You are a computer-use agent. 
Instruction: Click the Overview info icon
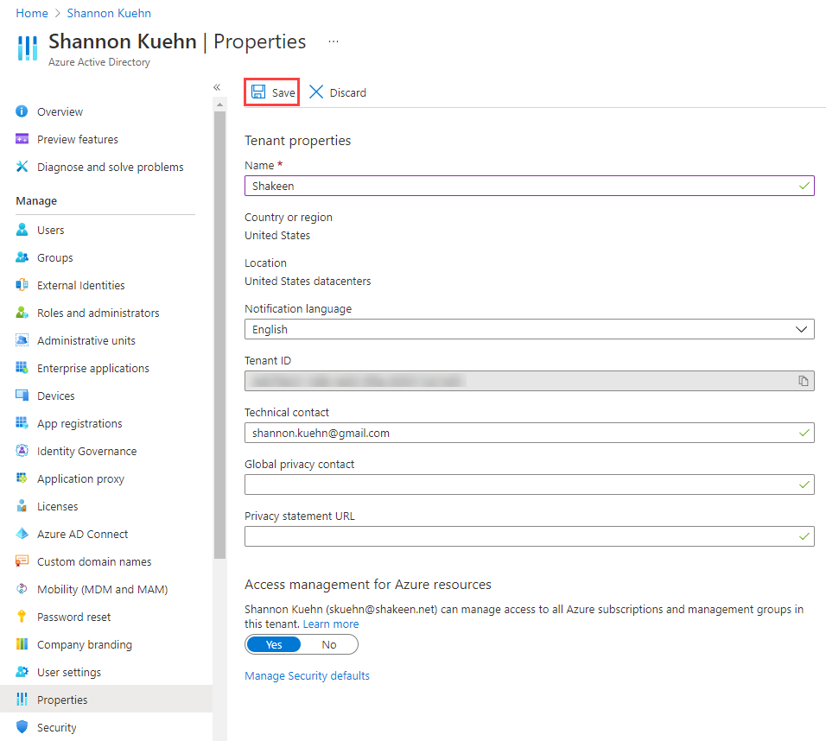click(x=22, y=111)
